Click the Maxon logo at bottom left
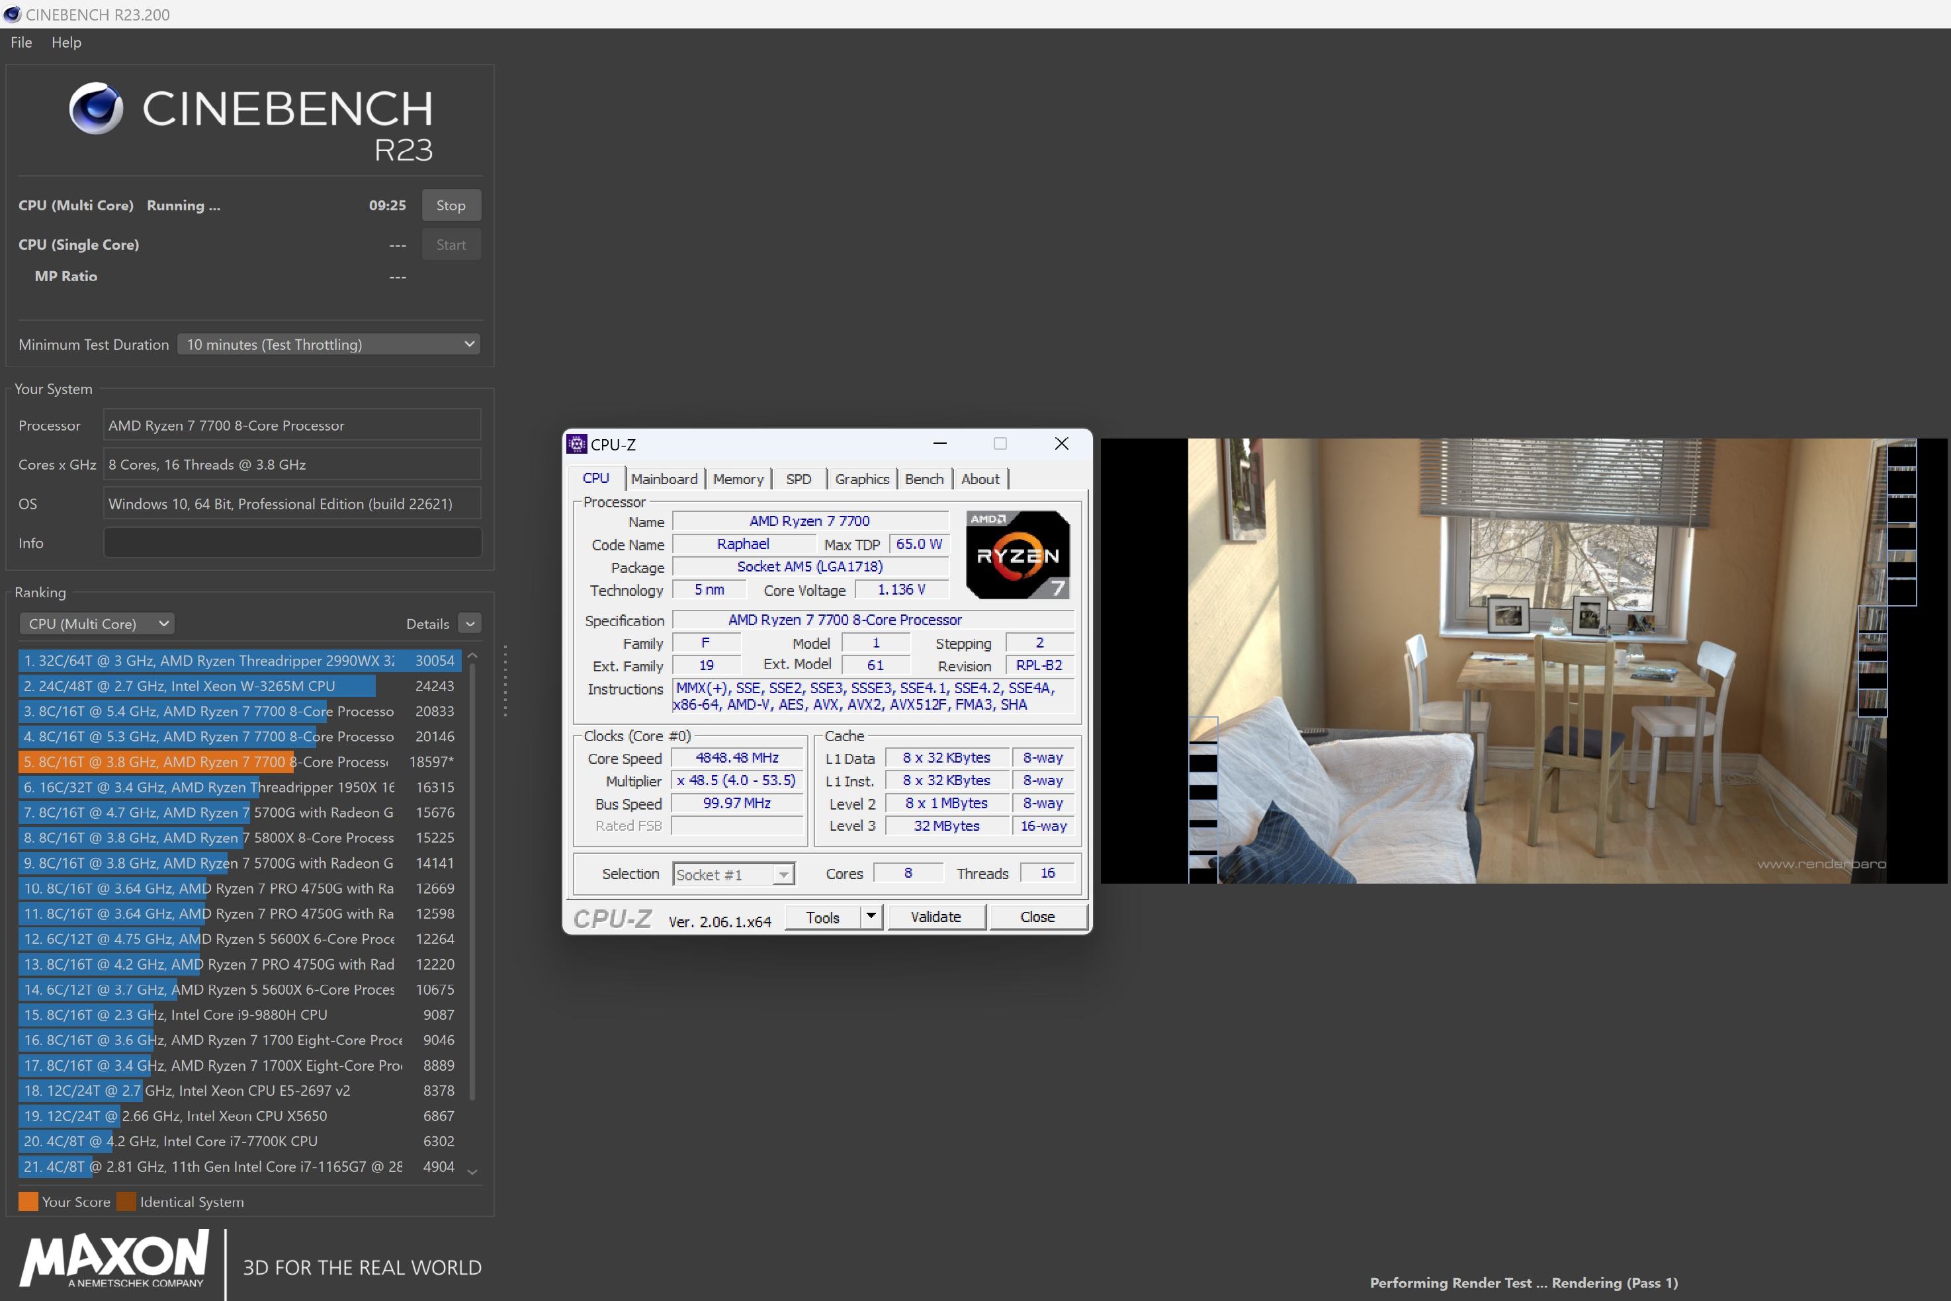The height and width of the screenshot is (1301, 1951). (114, 1258)
